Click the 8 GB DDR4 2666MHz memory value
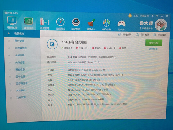The width and height of the screenshot is (173, 130). coord(84,80)
